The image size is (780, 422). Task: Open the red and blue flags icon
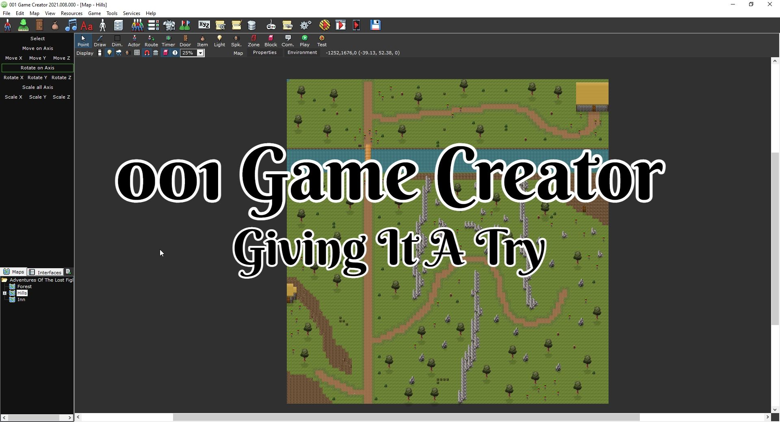185,25
